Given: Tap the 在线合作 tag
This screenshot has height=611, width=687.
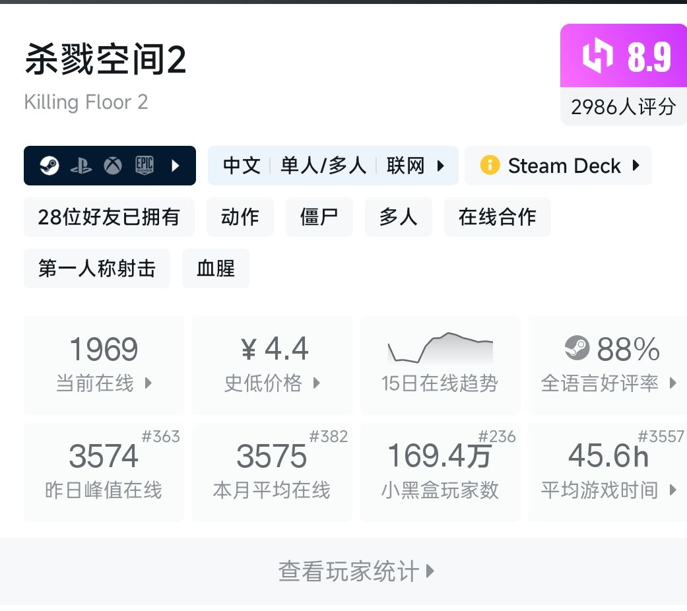Looking at the screenshot, I should 497,217.
